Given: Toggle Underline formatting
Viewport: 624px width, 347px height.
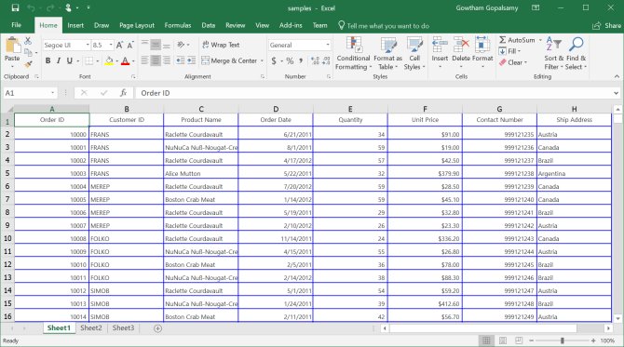Looking at the screenshot, I should [70, 60].
